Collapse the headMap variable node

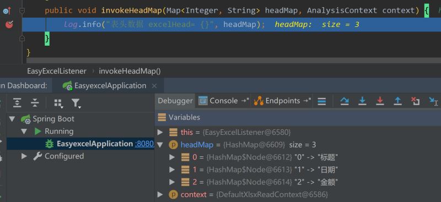[160, 145]
